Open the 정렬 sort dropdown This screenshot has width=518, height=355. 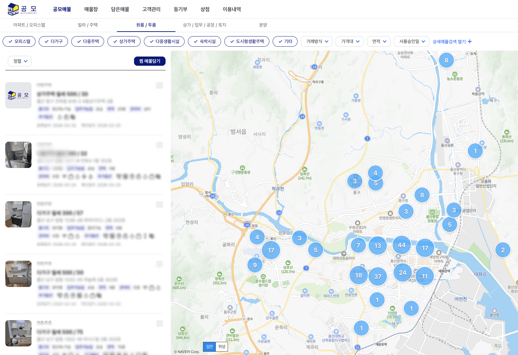[x=20, y=61]
